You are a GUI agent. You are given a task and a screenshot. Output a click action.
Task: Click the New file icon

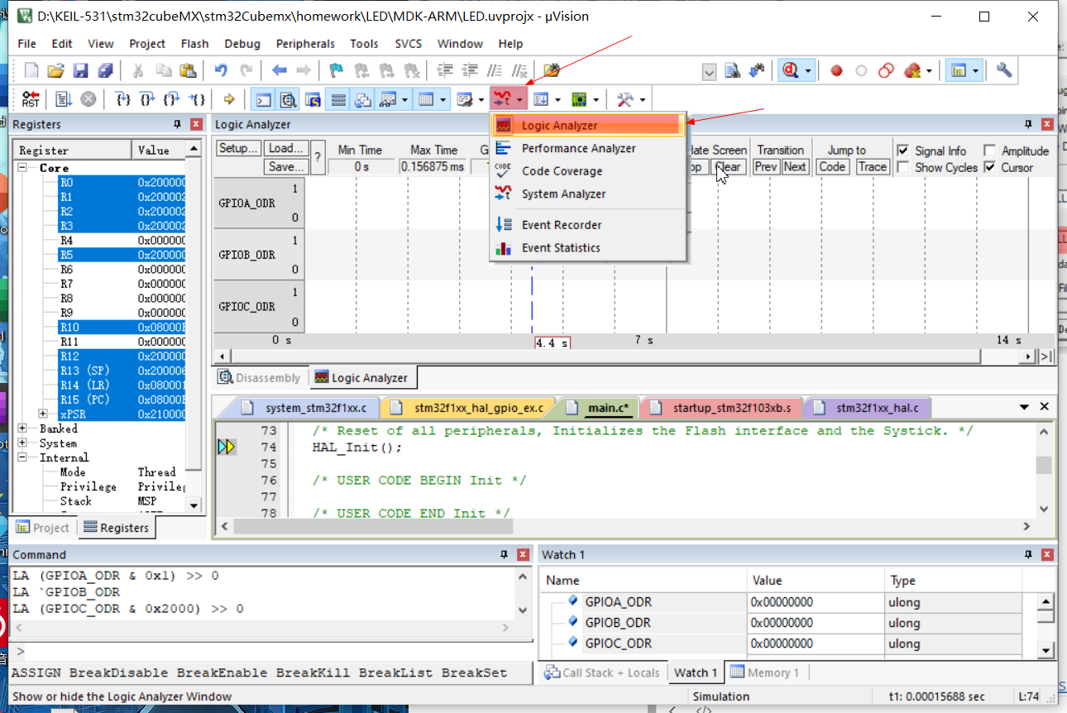(31, 70)
